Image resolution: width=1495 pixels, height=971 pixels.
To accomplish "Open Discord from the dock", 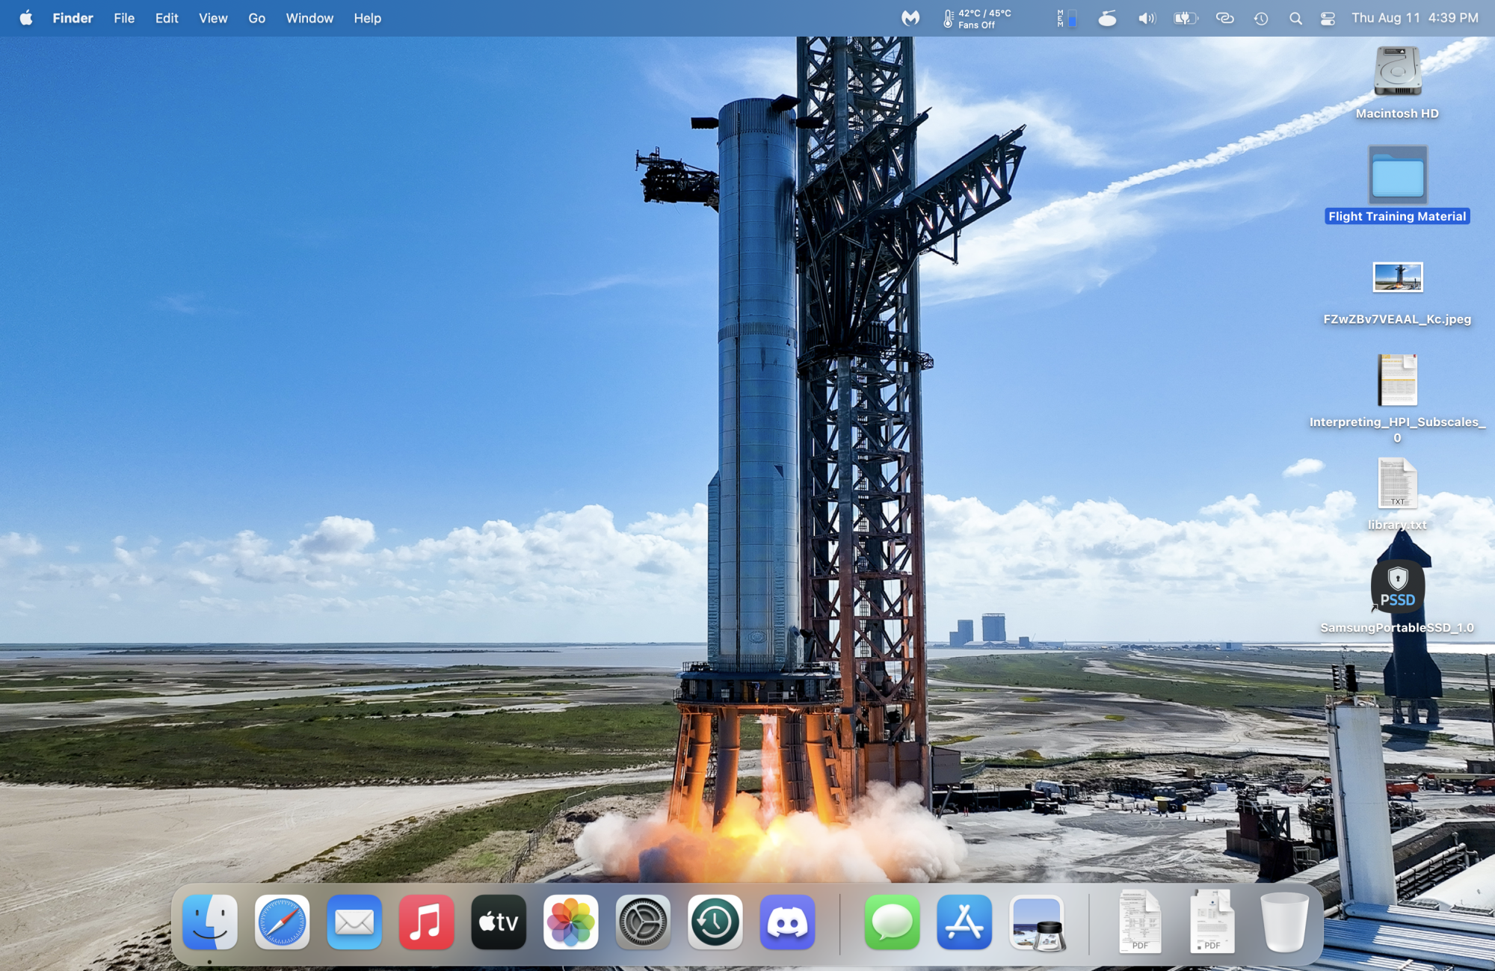I will click(x=787, y=922).
